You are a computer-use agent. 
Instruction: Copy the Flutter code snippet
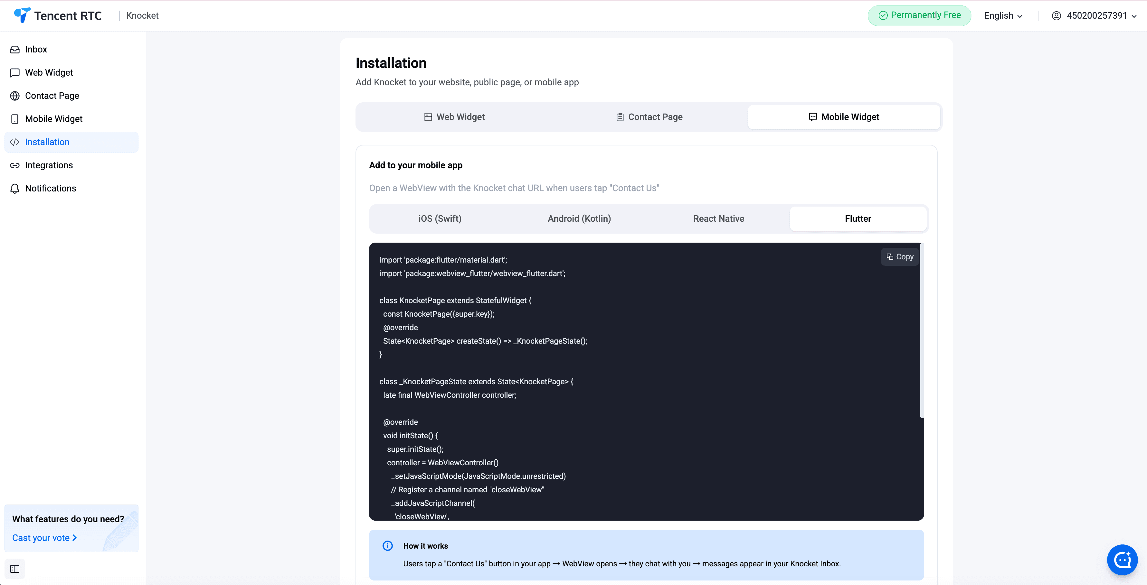tap(900, 257)
